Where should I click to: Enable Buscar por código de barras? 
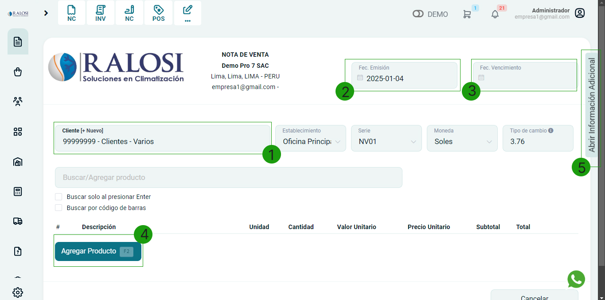(x=59, y=208)
